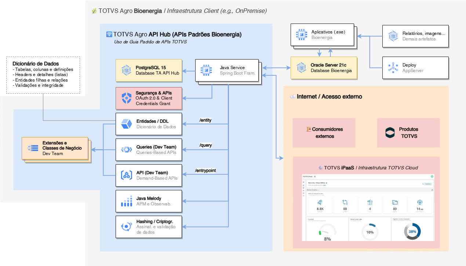Click the 'Internet / Acesso externo' heading
Image resolution: width=466 pixels, height=266 pixels.
coord(330,97)
